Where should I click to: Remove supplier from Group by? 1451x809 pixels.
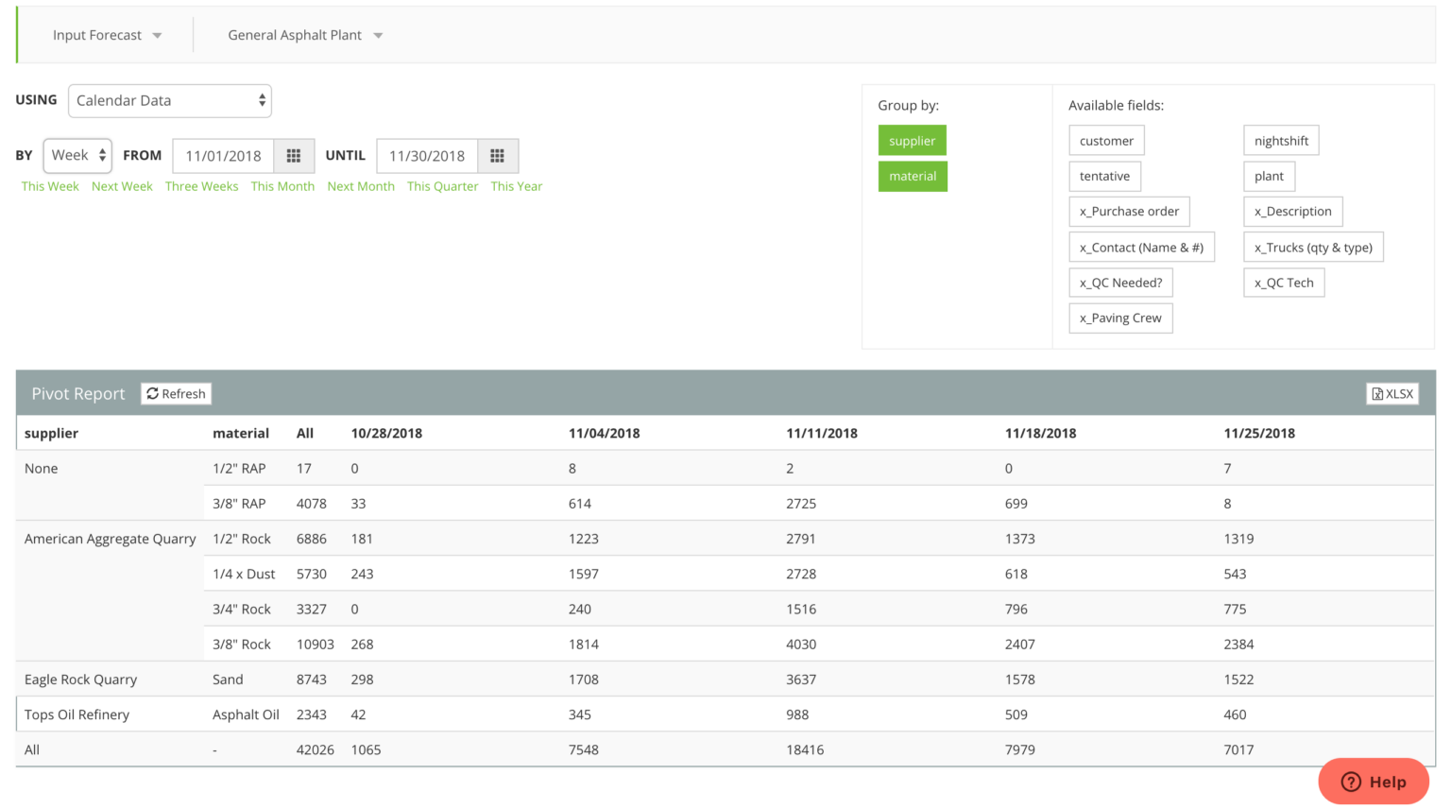(912, 141)
